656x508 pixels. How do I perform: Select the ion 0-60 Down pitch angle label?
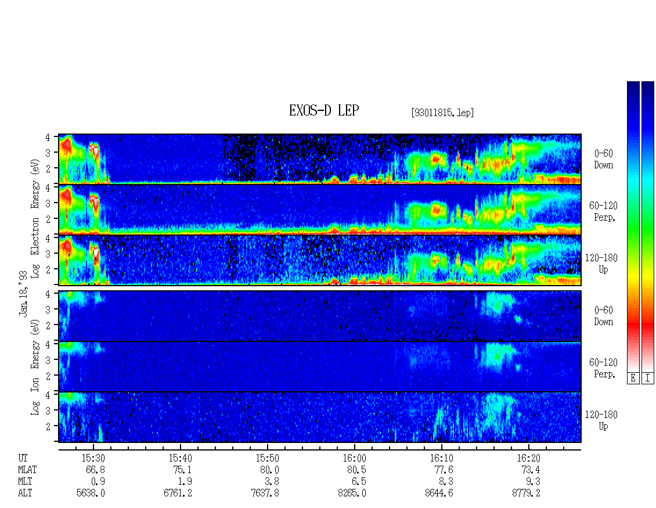pyautogui.click(x=603, y=316)
